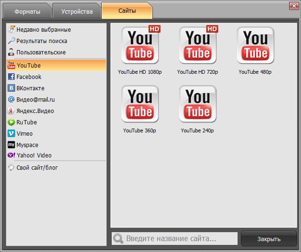Click the Myspace logo icon
The width and height of the screenshot is (301, 252).
(x=11, y=145)
